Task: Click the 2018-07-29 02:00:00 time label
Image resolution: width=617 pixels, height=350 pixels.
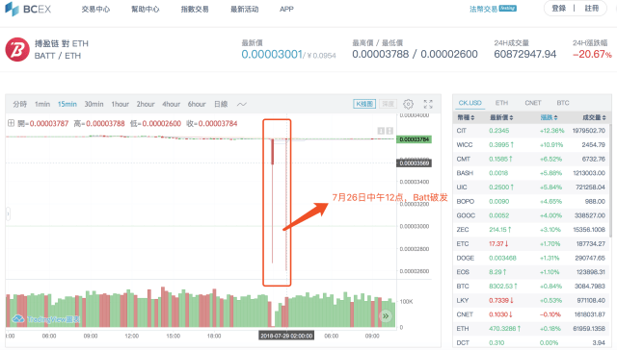Action: pos(286,336)
